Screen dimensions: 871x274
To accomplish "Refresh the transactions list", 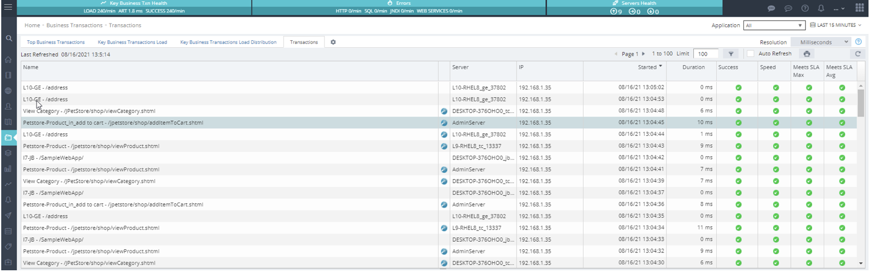I will pyautogui.click(x=858, y=54).
